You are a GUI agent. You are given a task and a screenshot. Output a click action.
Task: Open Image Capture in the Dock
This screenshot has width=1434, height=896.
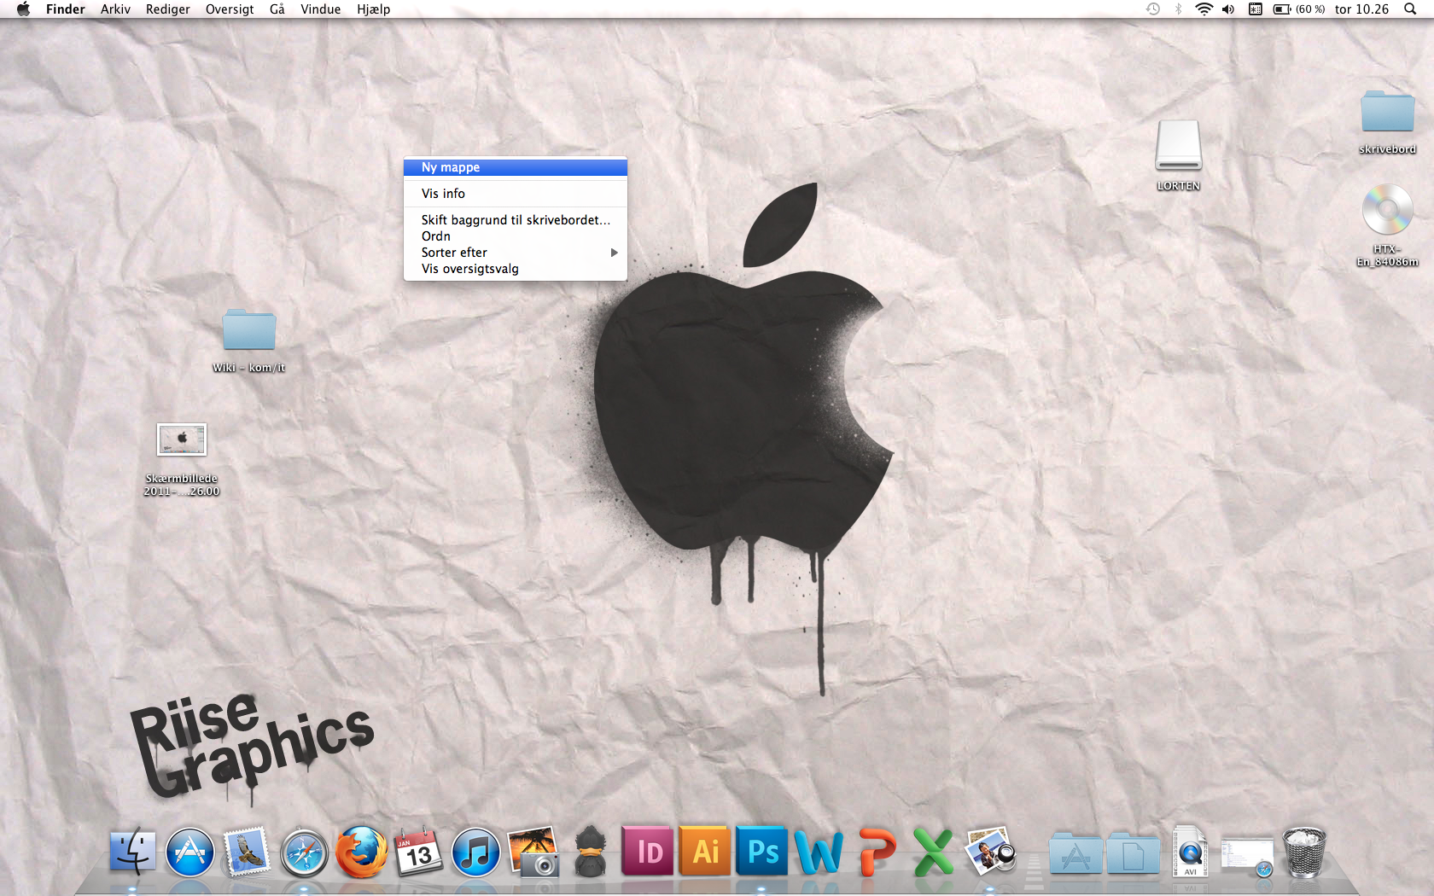pyautogui.click(x=533, y=852)
